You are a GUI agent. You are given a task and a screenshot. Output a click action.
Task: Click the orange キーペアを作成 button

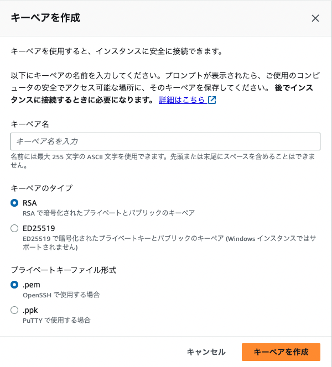pyautogui.click(x=281, y=352)
